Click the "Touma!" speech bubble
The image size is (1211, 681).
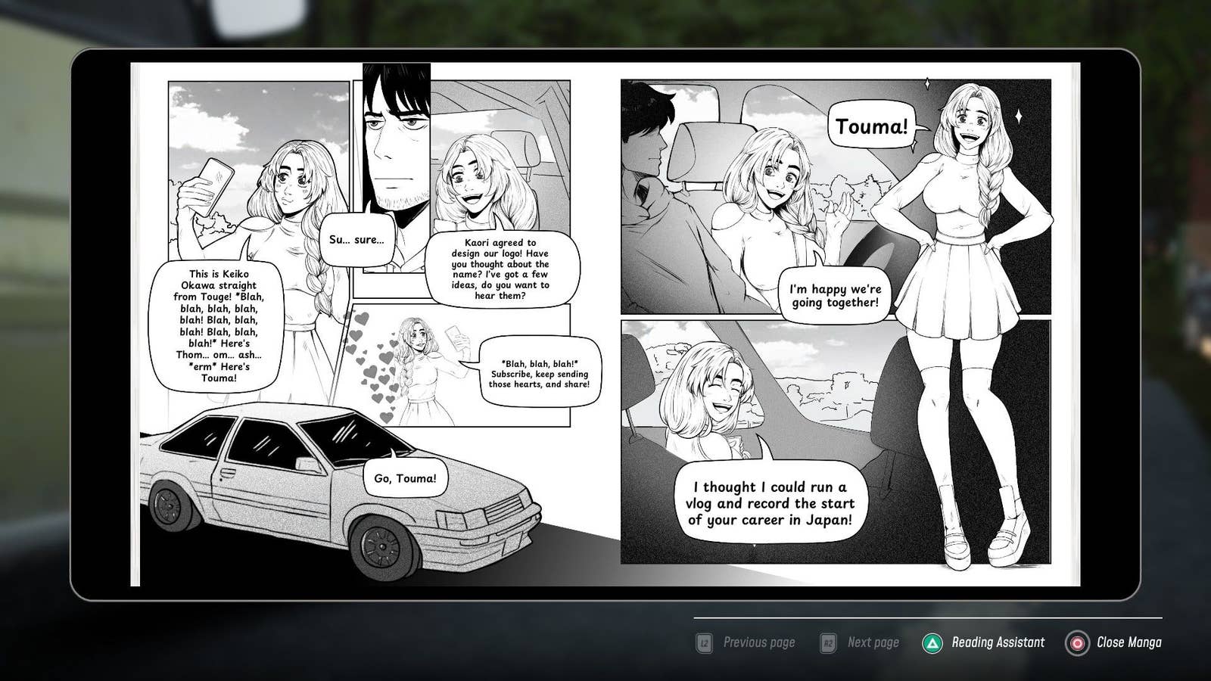(871, 126)
